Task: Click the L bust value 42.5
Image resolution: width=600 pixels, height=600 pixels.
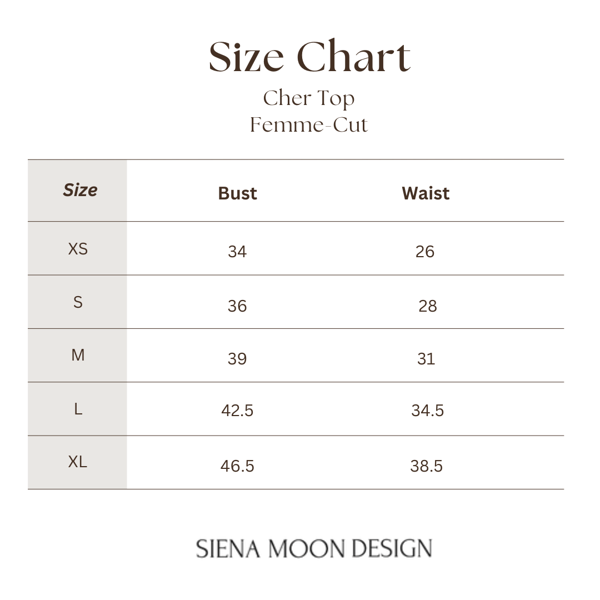Action: point(237,411)
